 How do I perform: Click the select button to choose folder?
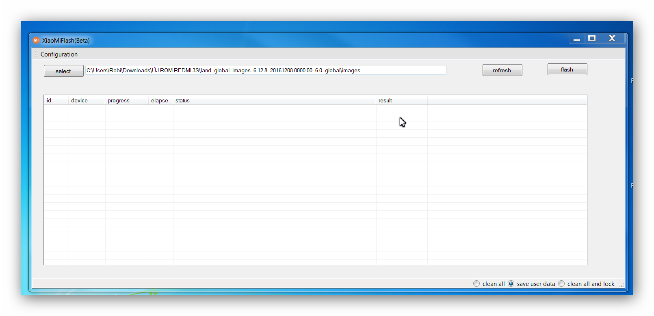[64, 71]
